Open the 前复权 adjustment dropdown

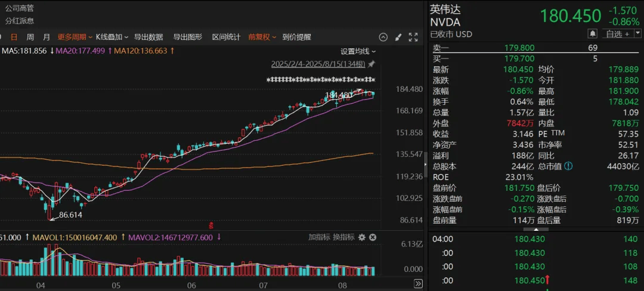pos(262,37)
